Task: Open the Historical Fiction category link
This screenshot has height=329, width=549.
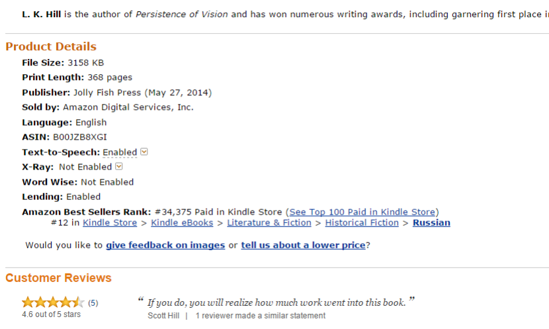Action: pos(362,223)
